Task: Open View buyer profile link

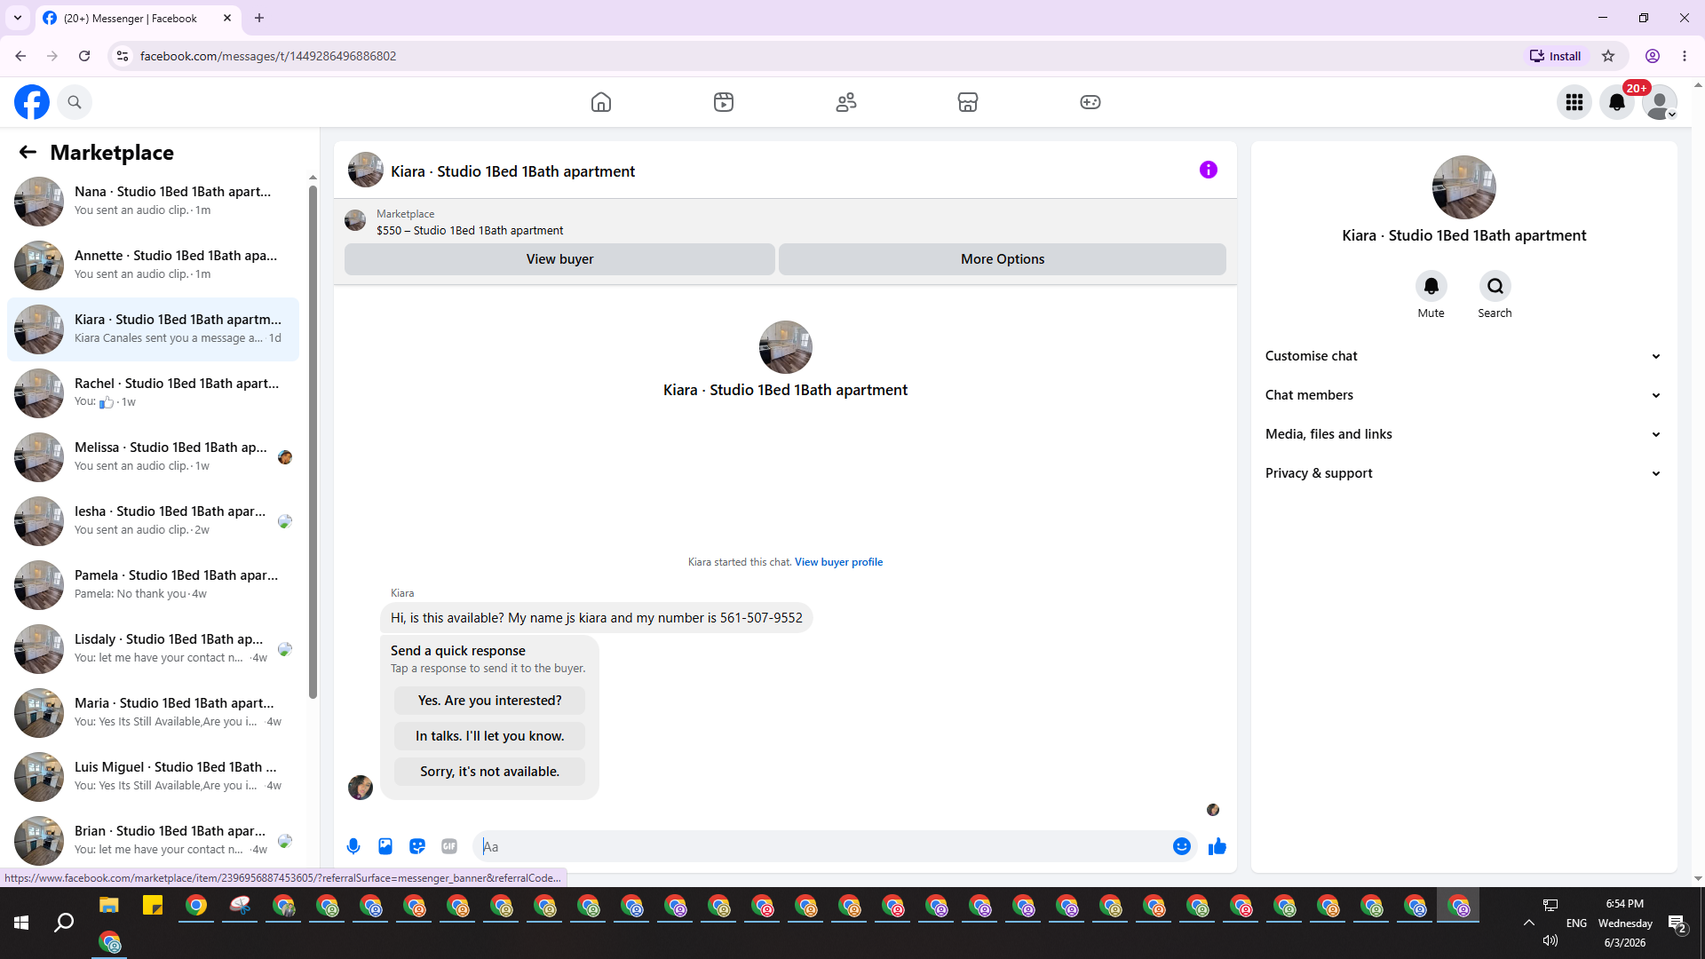Action: click(x=838, y=562)
